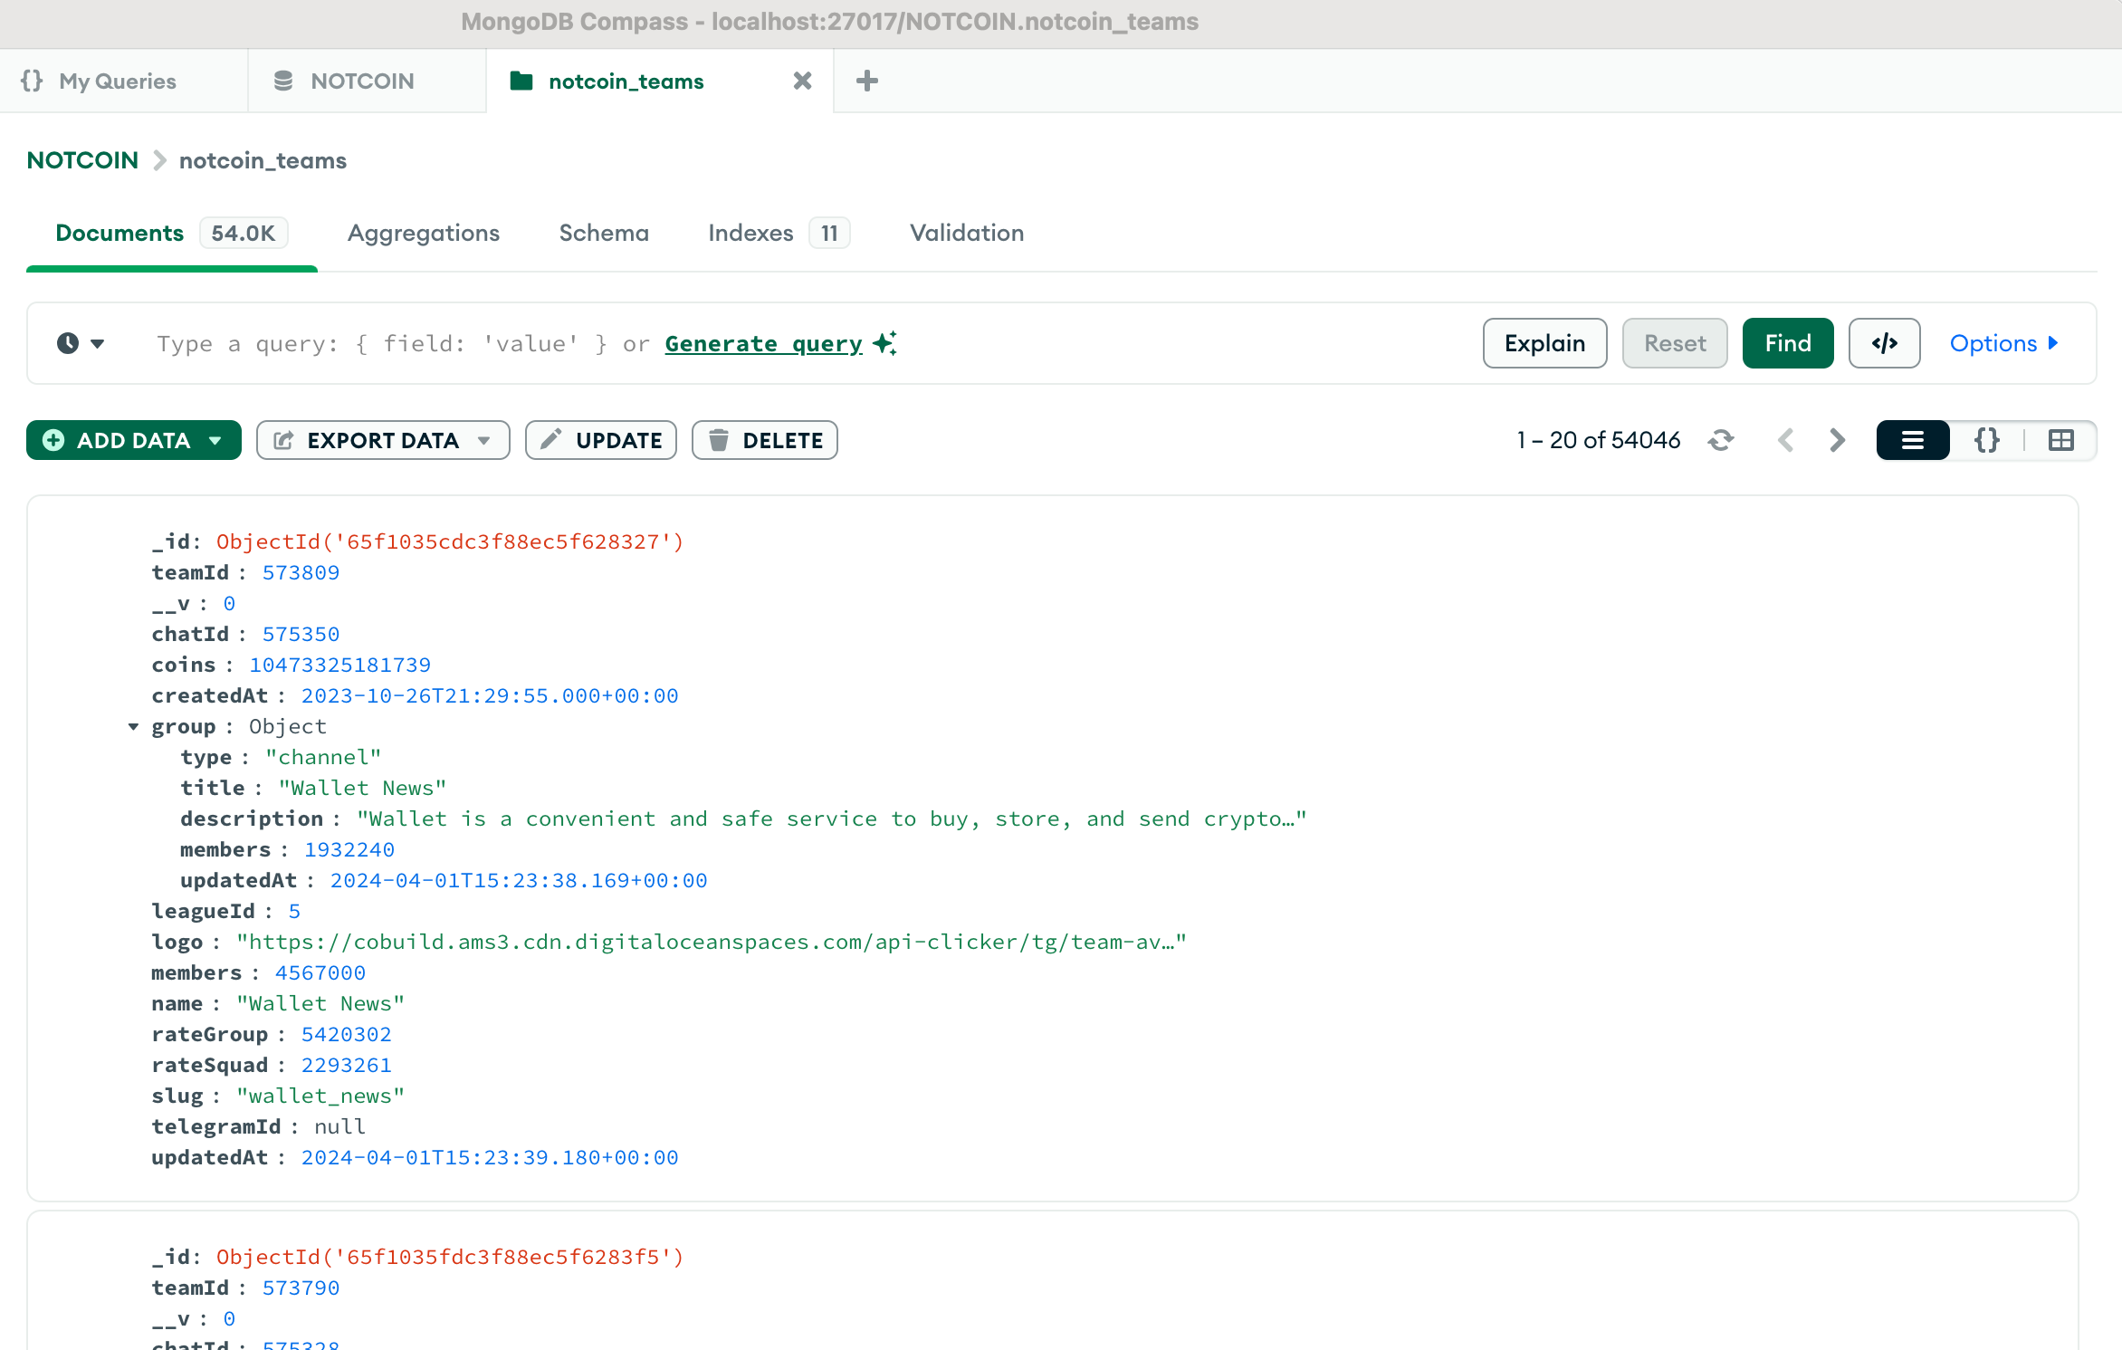This screenshot has width=2122, height=1350.
Task: Expand query Options
Action: (x=2004, y=343)
